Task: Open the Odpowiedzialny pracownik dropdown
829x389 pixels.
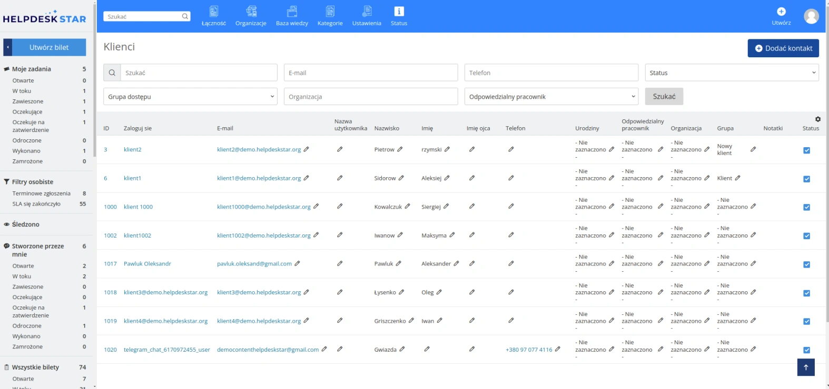Action: click(x=551, y=97)
